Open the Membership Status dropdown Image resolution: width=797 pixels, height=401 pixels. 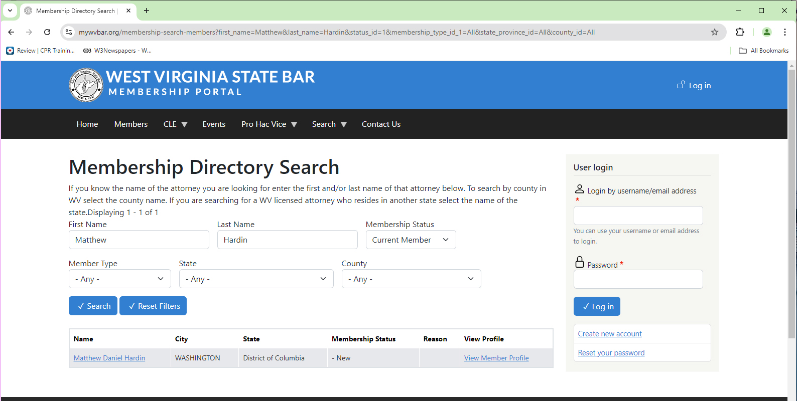click(x=411, y=240)
